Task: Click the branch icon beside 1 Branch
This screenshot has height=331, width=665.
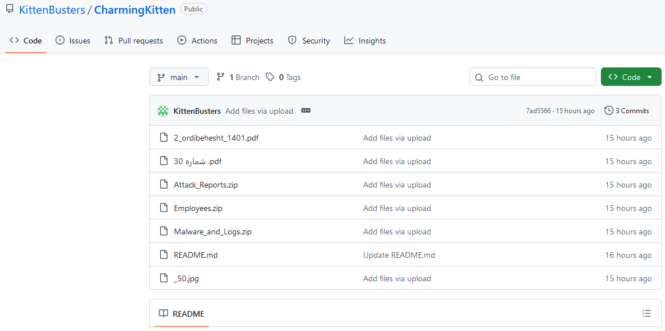Action: click(x=221, y=77)
